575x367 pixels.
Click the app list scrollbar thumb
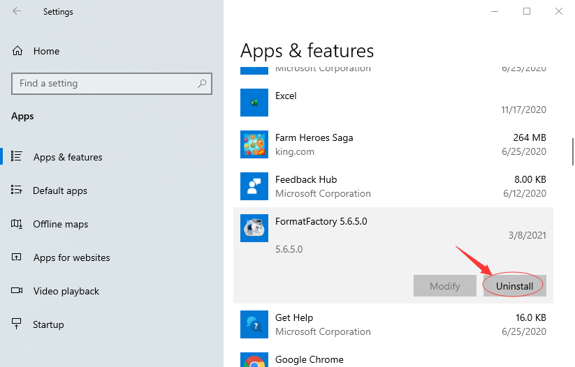[573, 152]
